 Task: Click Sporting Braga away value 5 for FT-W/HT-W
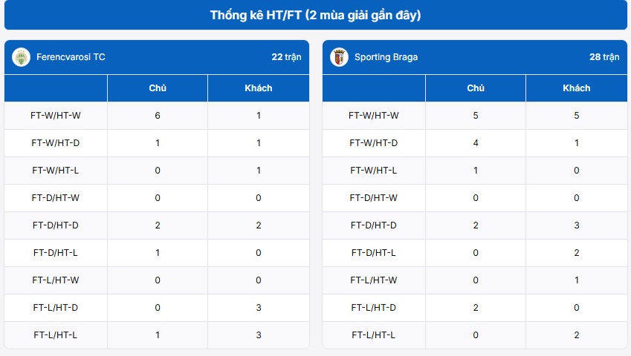click(x=576, y=116)
